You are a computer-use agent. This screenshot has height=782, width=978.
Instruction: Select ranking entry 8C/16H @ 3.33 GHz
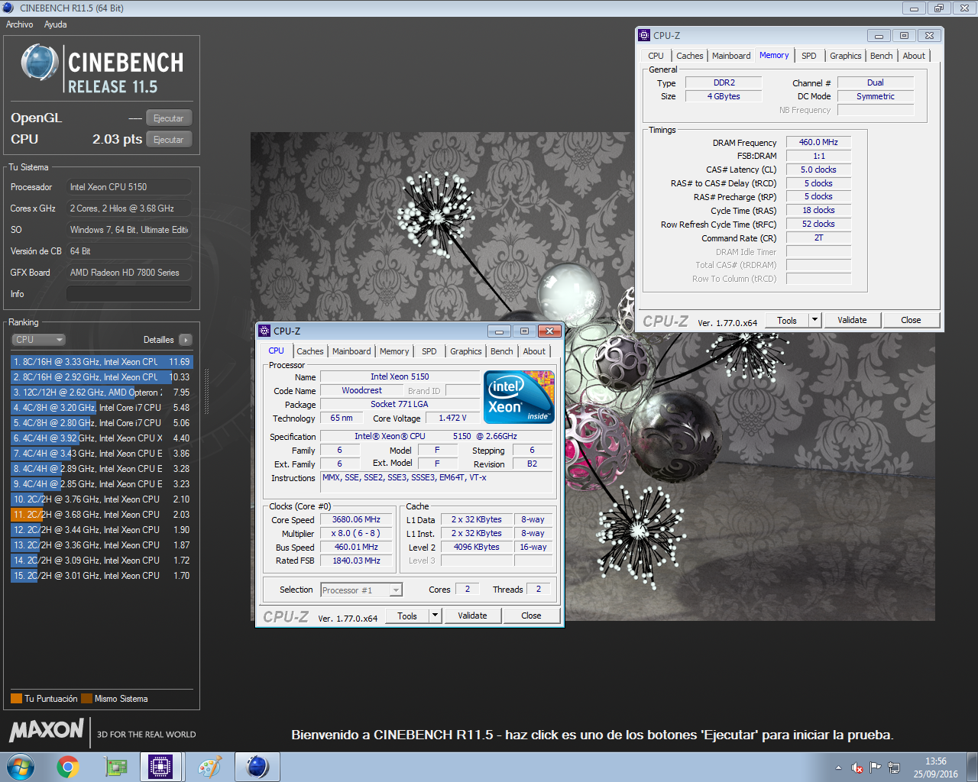[101, 362]
